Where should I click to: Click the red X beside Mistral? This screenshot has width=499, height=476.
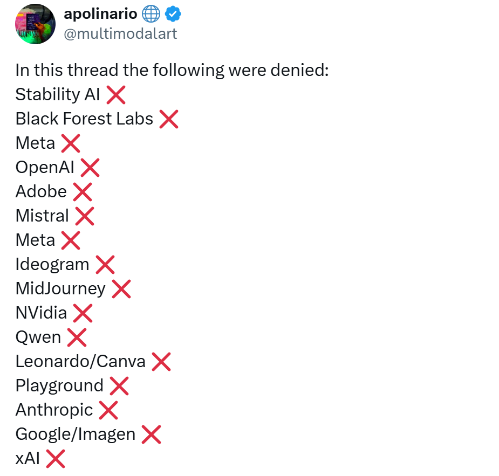(x=84, y=216)
